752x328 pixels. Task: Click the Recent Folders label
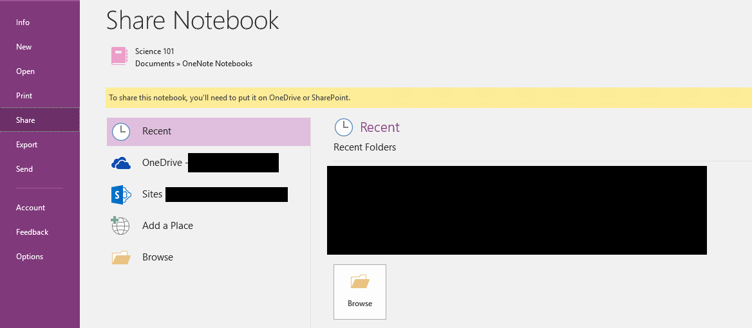coord(365,147)
